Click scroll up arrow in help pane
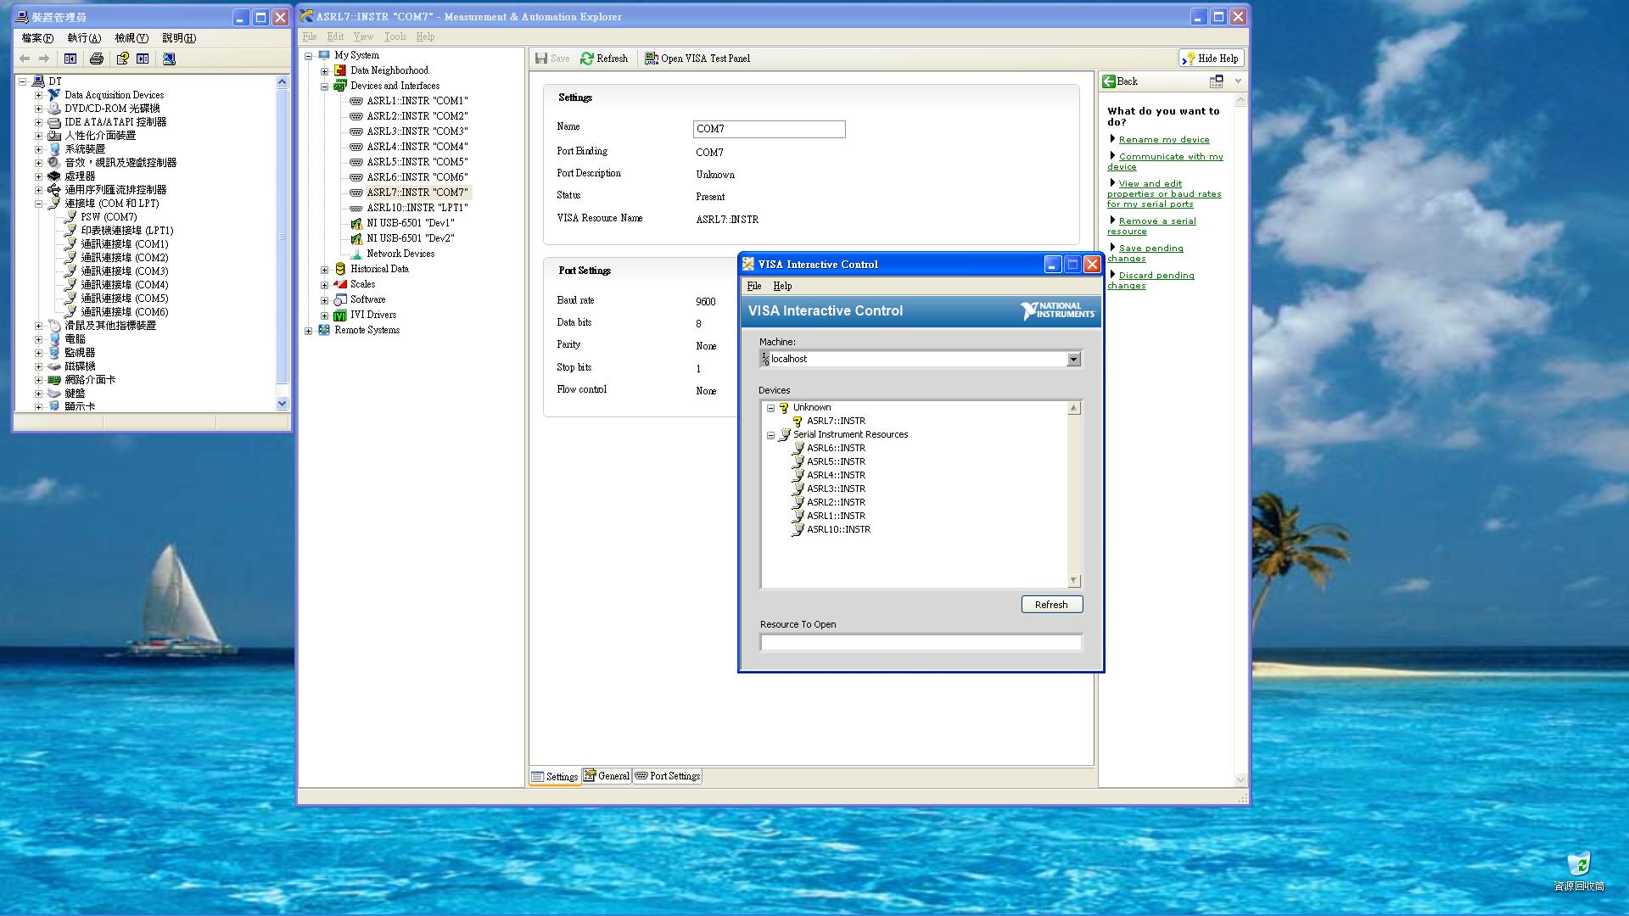This screenshot has width=1629, height=916. (x=1240, y=100)
